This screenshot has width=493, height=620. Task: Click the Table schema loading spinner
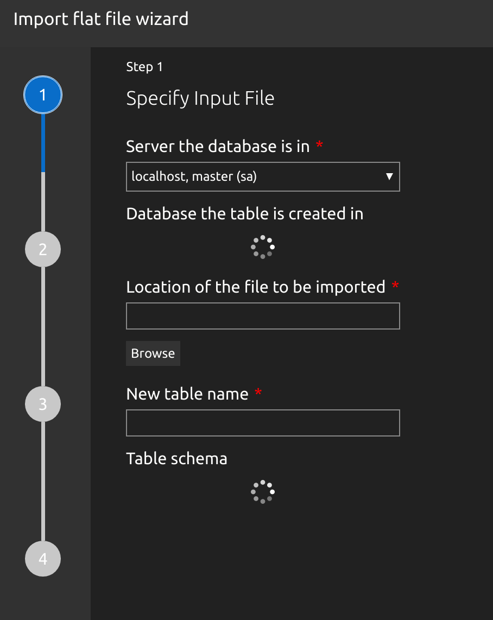click(263, 492)
